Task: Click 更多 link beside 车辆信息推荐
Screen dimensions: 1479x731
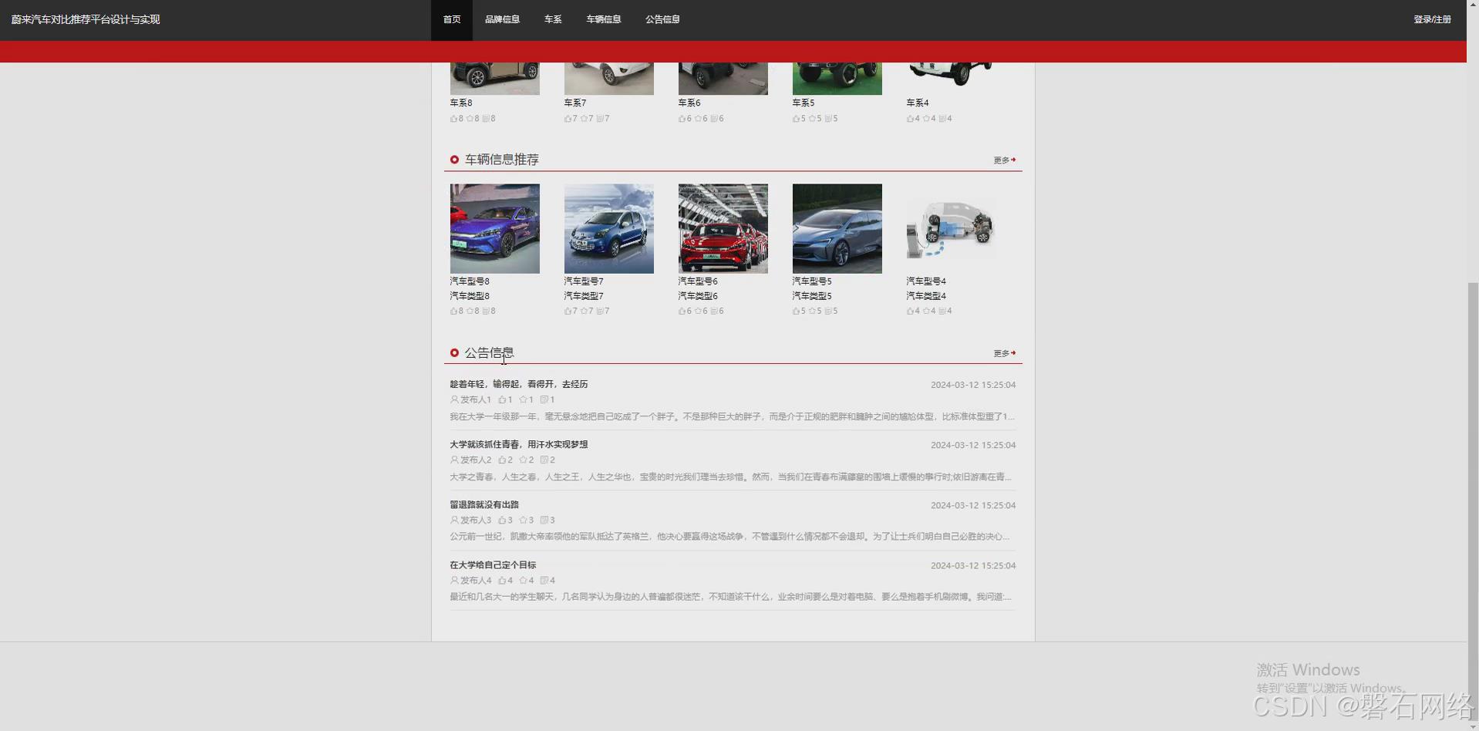Action: [1004, 160]
